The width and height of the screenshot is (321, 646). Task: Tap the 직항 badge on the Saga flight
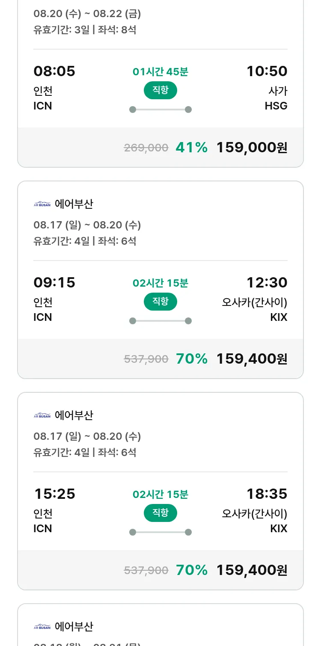click(x=160, y=90)
